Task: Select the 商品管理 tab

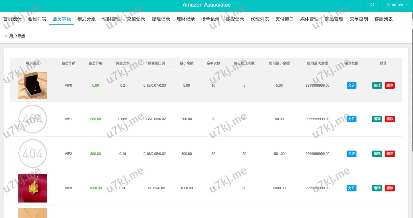Action: (x=334, y=19)
